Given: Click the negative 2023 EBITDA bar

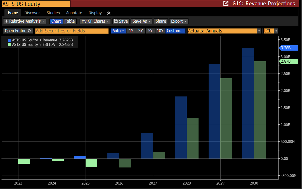Looking at the screenshot, I should point(24,161).
